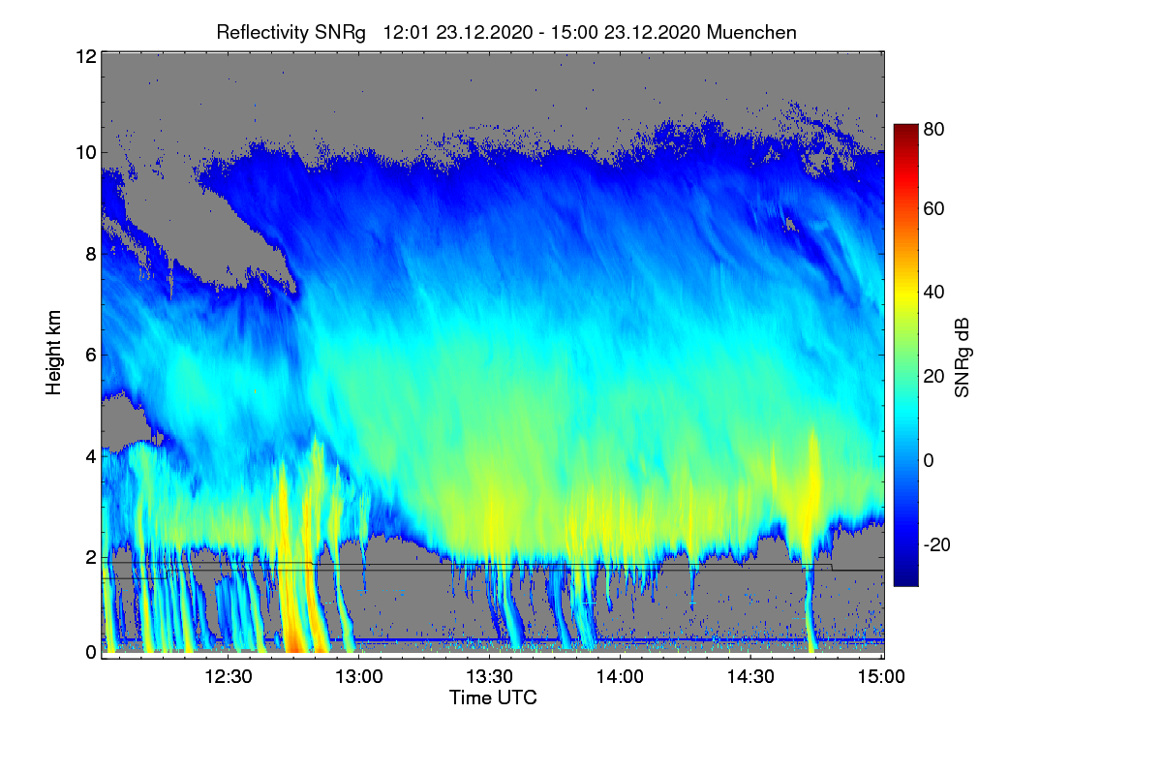Click the 'Time UTC' axis label
The height and width of the screenshot is (775, 1162).
click(493, 697)
